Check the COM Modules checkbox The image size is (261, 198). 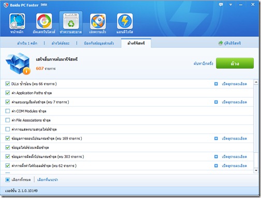[7, 111]
